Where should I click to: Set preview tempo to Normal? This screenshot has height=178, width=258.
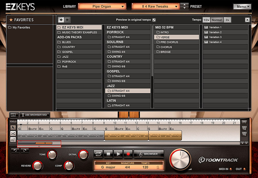217,20
